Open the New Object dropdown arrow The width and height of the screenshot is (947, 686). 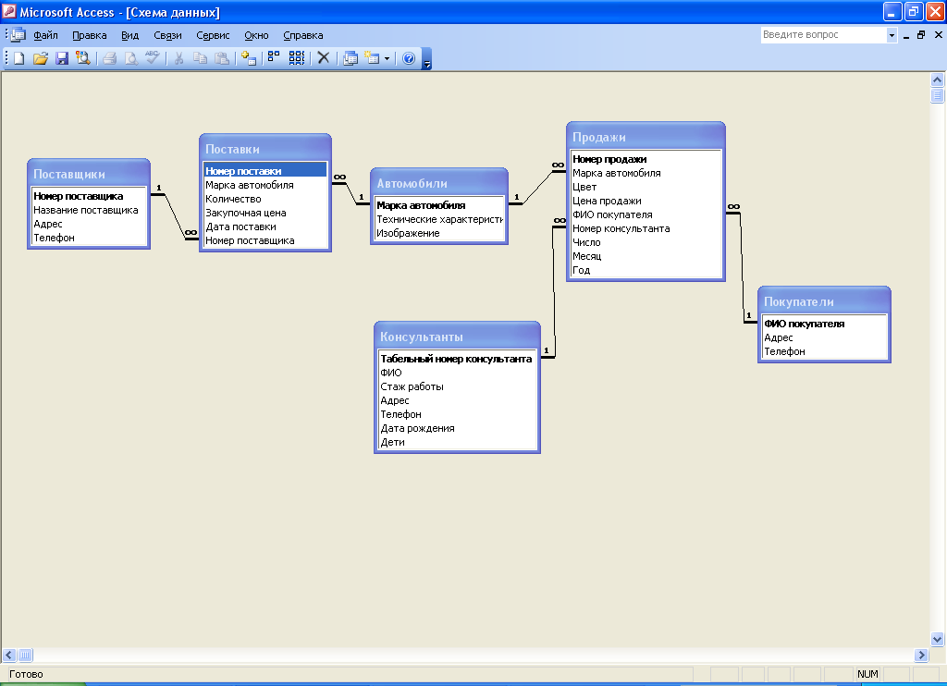pos(387,58)
